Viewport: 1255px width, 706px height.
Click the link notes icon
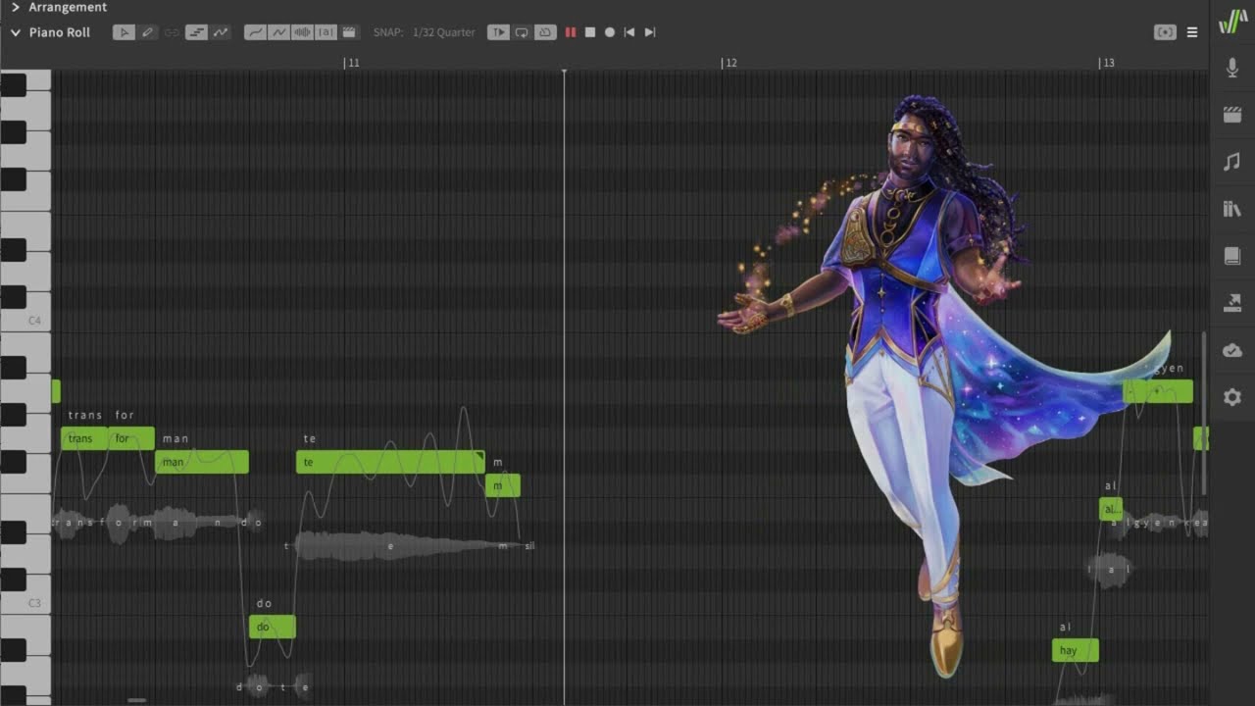click(172, 32)
